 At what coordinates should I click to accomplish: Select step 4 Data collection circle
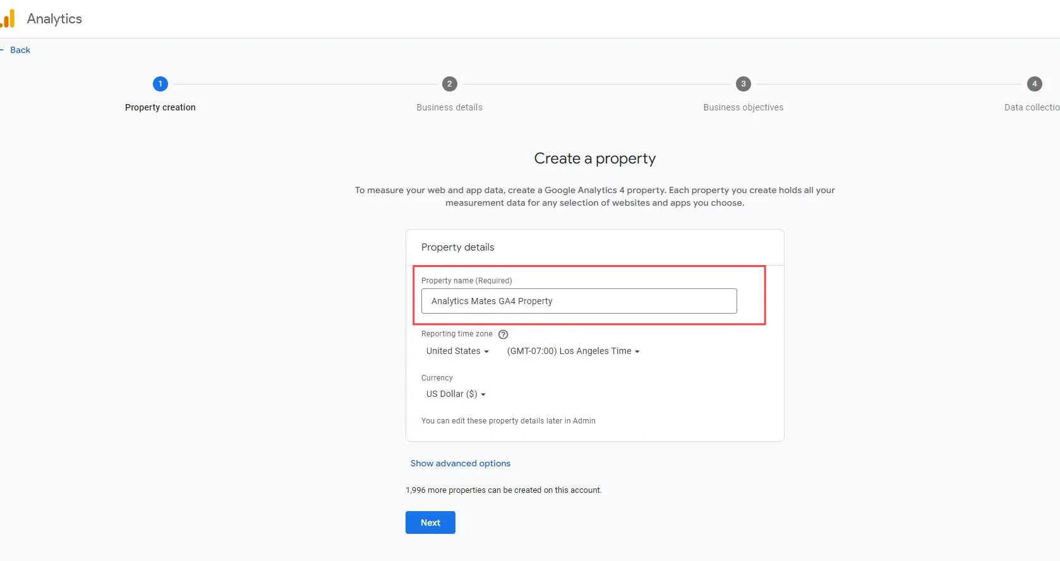coord(1035,83)
